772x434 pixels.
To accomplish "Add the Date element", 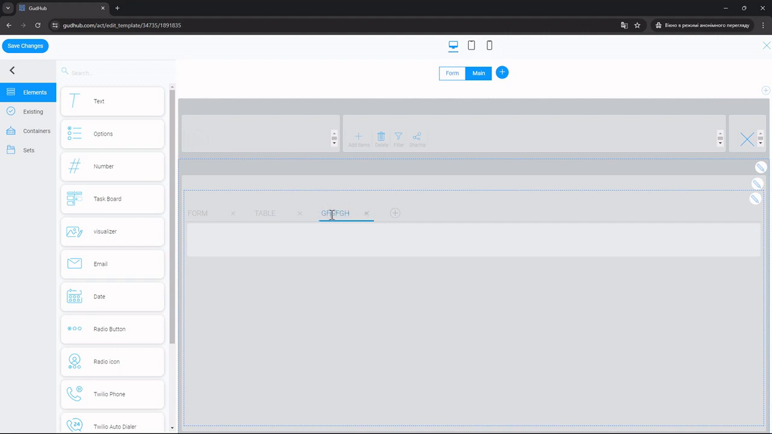I will [x=112, y=297].
